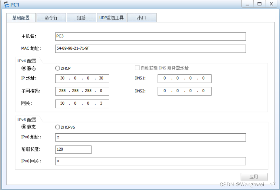This screenshot has width=280, height=190.
Task: Close the PC1 window
Action: [x=271, y=4]
